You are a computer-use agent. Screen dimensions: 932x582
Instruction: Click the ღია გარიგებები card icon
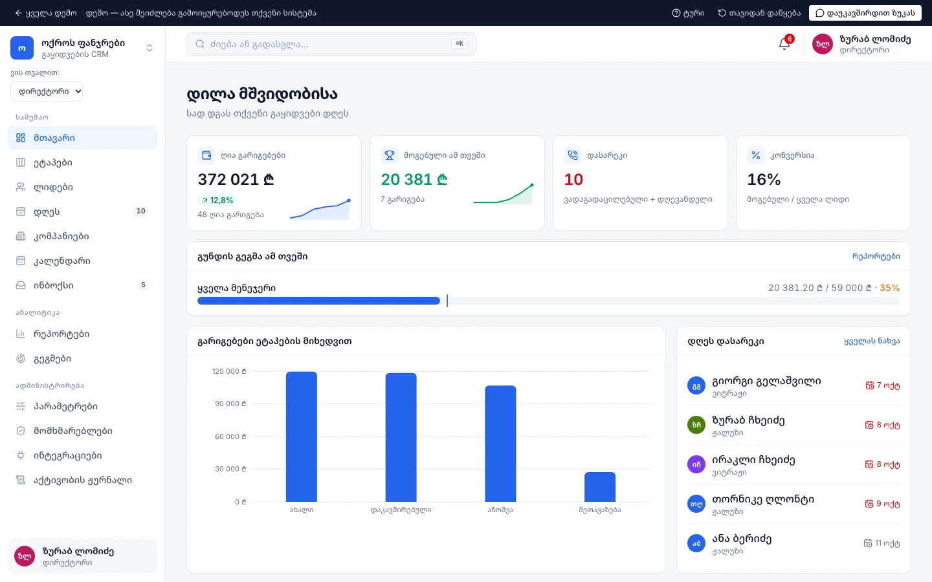206,155
